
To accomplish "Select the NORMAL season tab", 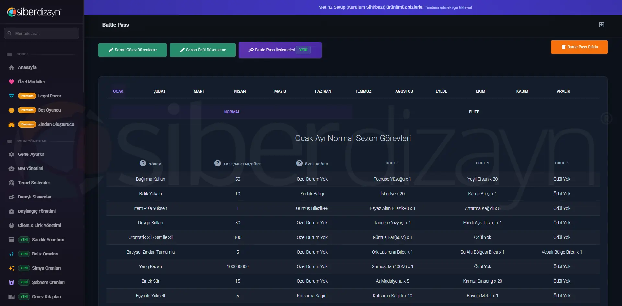I will [232, 112].
